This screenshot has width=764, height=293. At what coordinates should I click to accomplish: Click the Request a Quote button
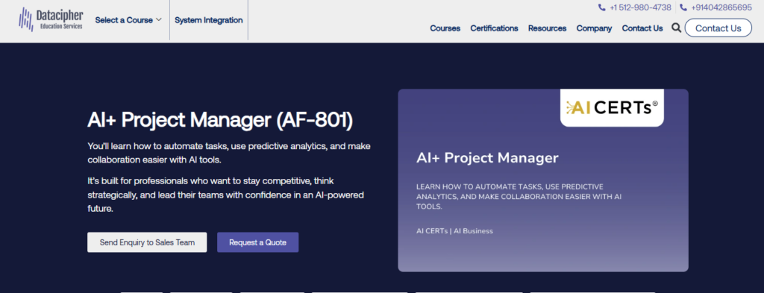click(257, 242)
